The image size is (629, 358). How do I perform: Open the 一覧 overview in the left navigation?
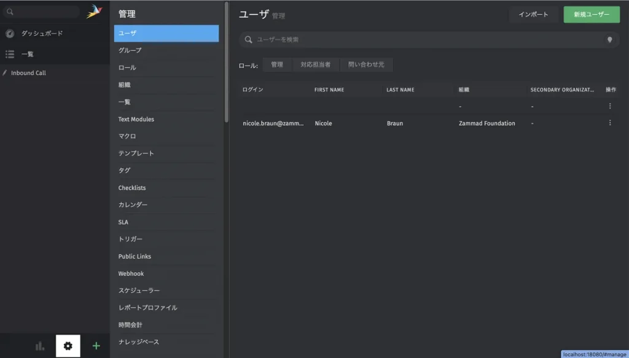point(55,54)
